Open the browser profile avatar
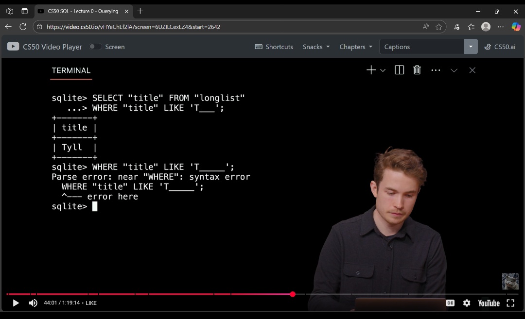 point(486,27)
